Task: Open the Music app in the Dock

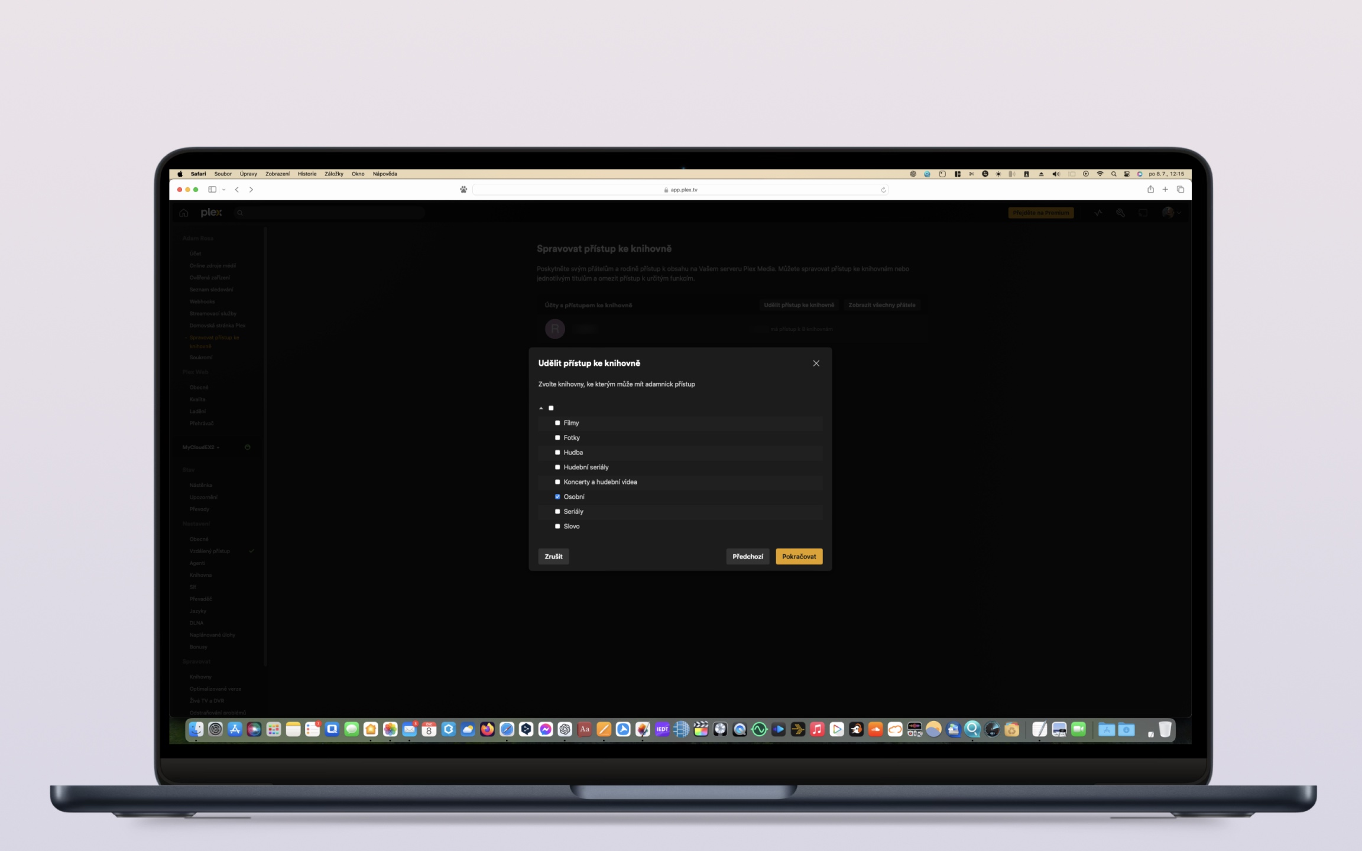Action: tap(817, 730)
